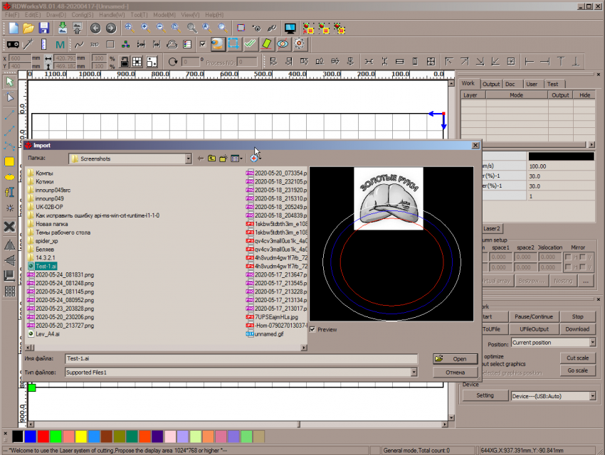
Task: Click the Save file icon in toolbar
Action: click(x=44, y=28)
